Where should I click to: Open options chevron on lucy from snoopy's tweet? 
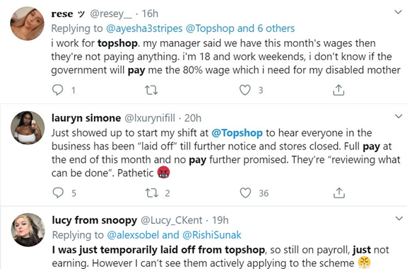click(399, 218)
